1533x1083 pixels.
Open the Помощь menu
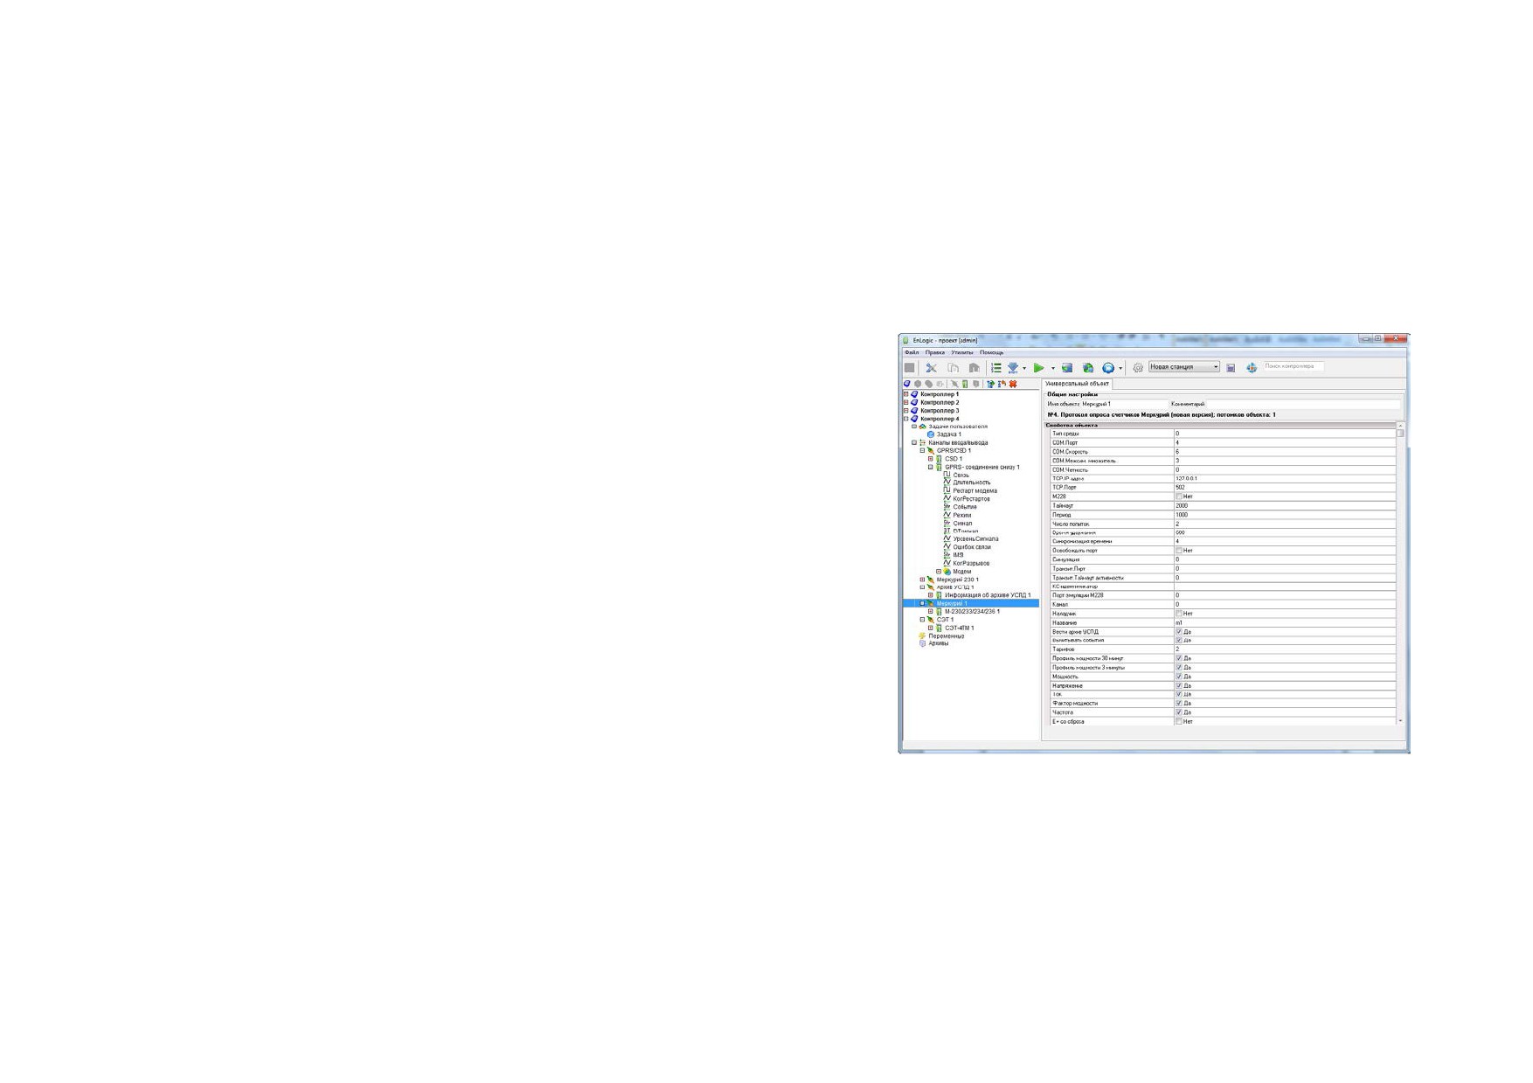992,352
